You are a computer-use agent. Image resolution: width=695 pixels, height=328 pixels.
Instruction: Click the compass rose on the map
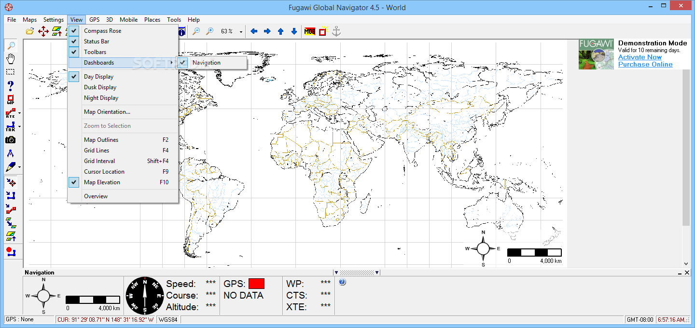point(483,249)
